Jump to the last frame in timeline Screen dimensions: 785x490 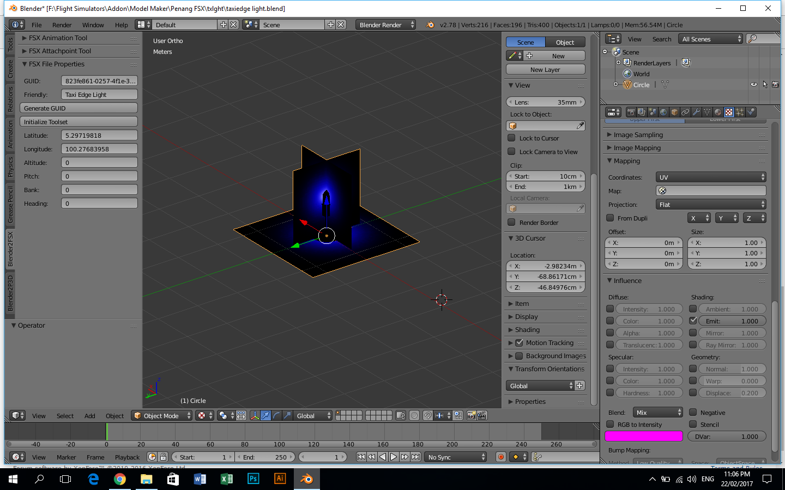click(415, 457)
